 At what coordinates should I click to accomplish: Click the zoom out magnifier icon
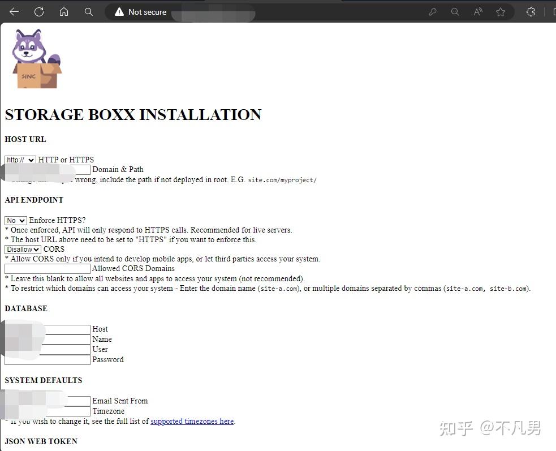tap(455, 11)
